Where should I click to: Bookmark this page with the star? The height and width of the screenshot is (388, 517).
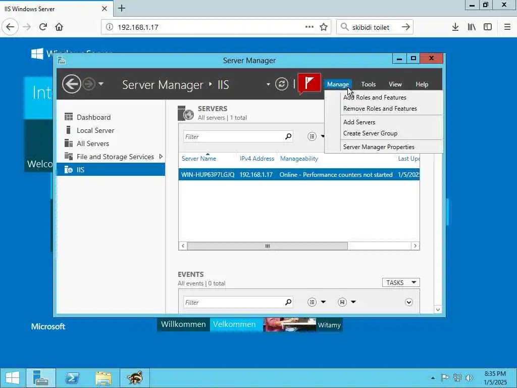[324, 27]
